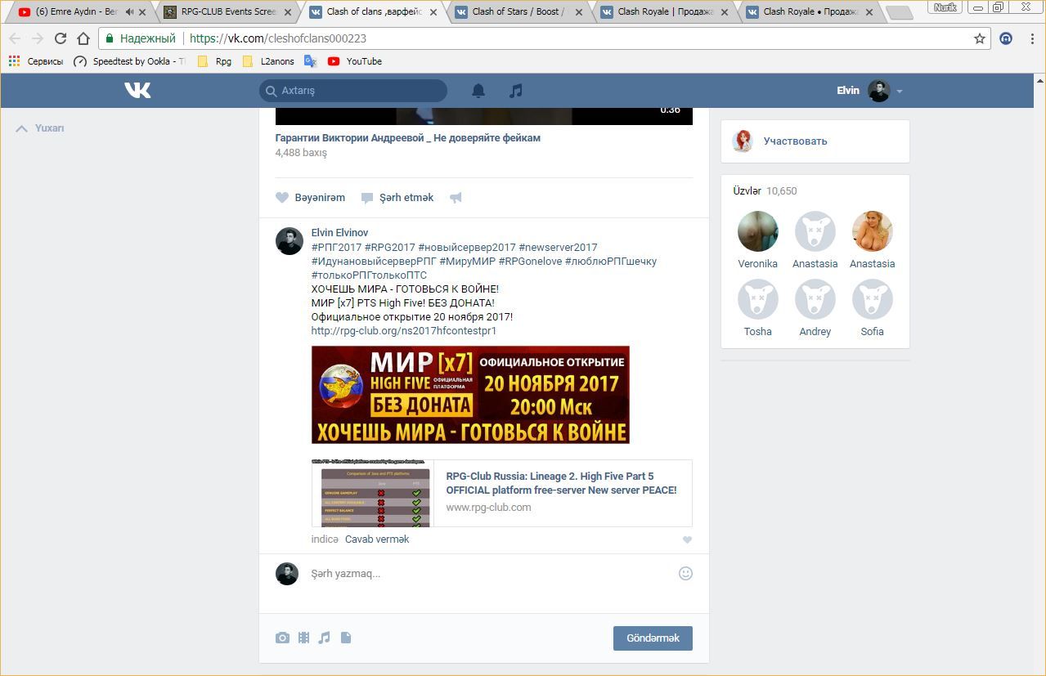Click the Axtarış search field

pyautogui.click(x=353, y=91)
